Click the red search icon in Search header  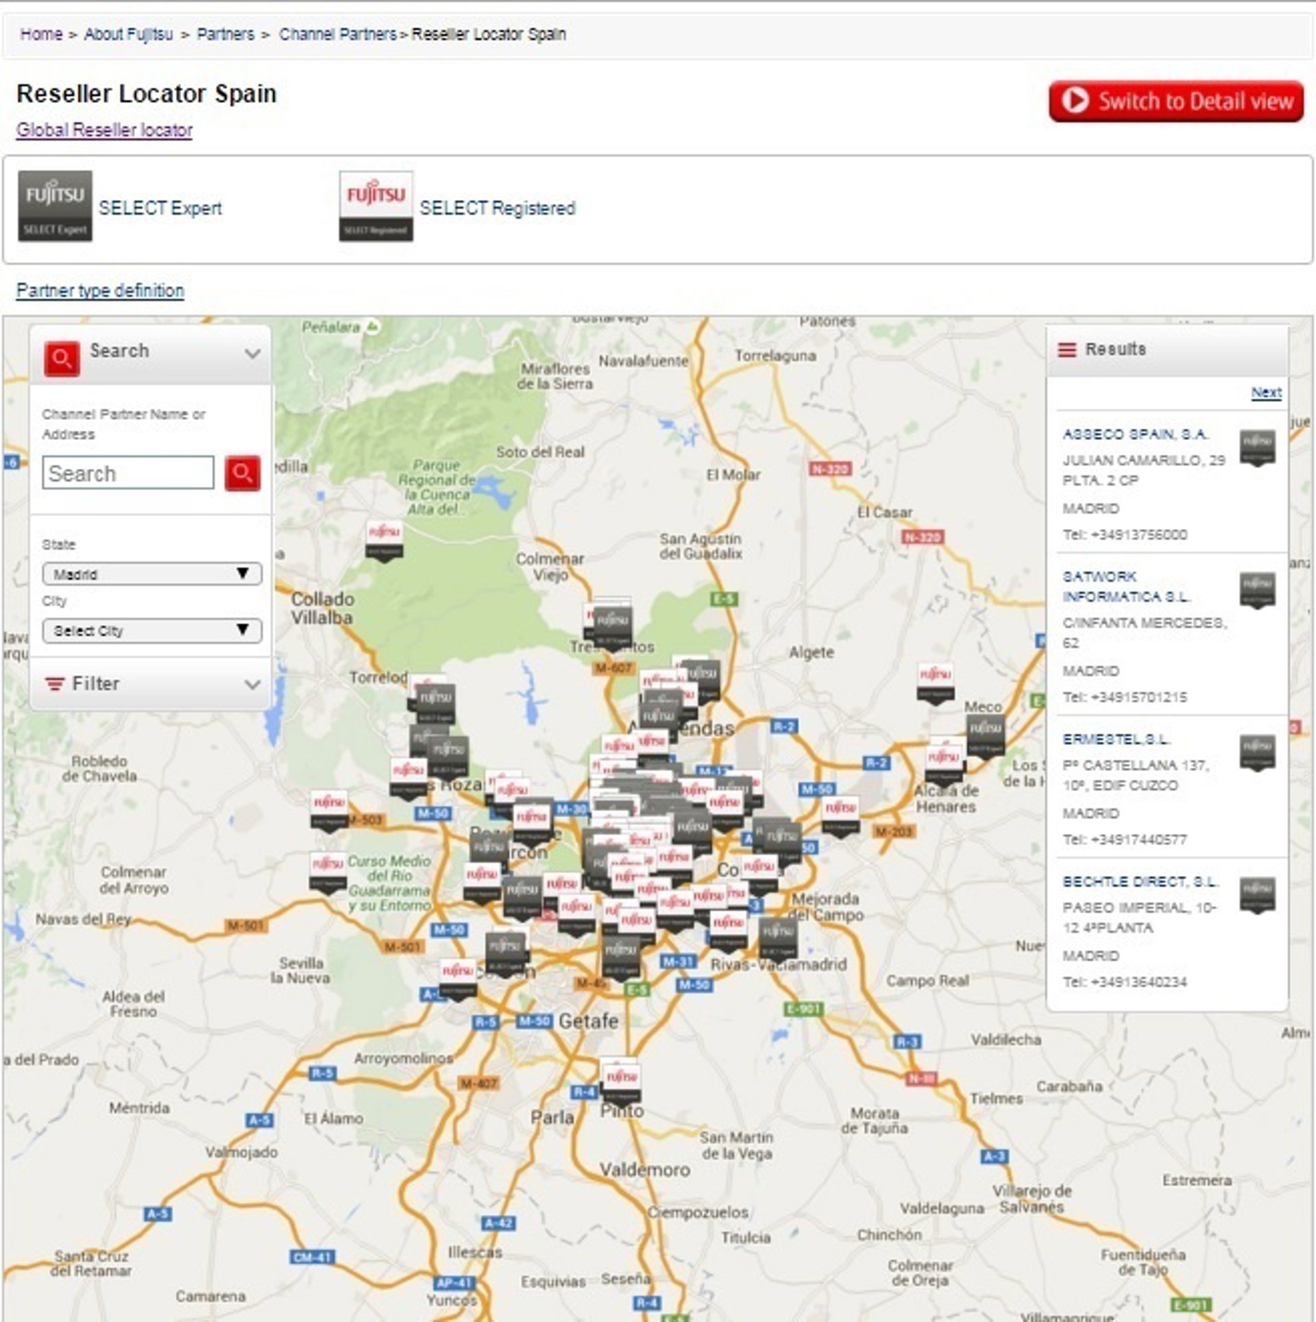[61, 359]
